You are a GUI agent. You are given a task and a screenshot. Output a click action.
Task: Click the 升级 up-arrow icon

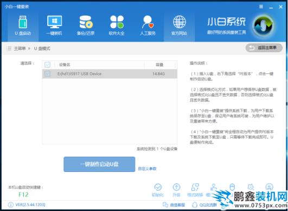[176, 187]
